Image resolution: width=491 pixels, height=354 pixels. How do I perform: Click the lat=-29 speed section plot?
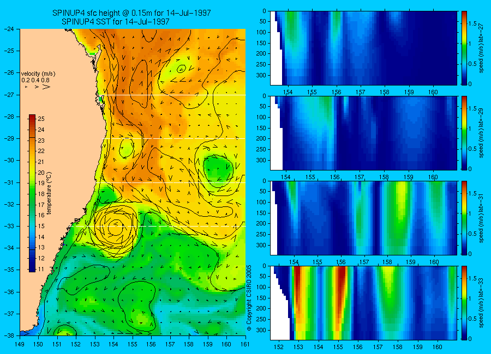pyautogui.click(x=363, y=133)
